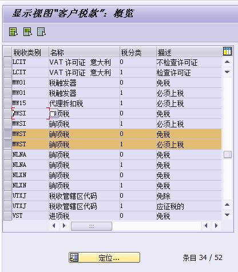Click the MW15 tax category cell
Image resolution: width=238 pixels, height=272 pixels.
click(30, 103)
